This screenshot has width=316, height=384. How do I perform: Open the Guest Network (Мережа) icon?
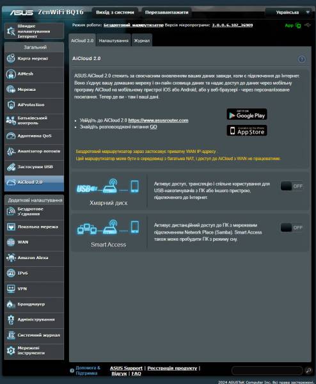coord(11,90)
